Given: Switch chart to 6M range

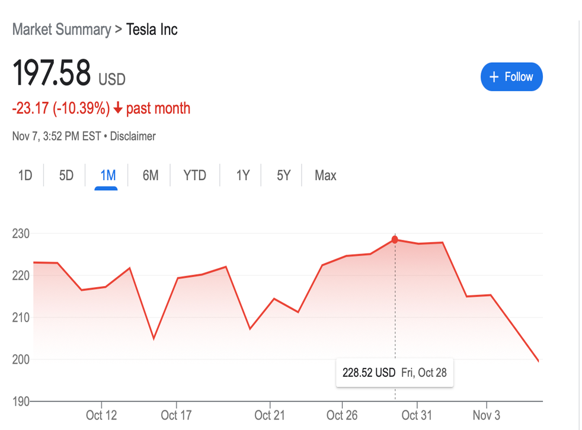Looking at the screenshot, I should [x=151, y=175].
